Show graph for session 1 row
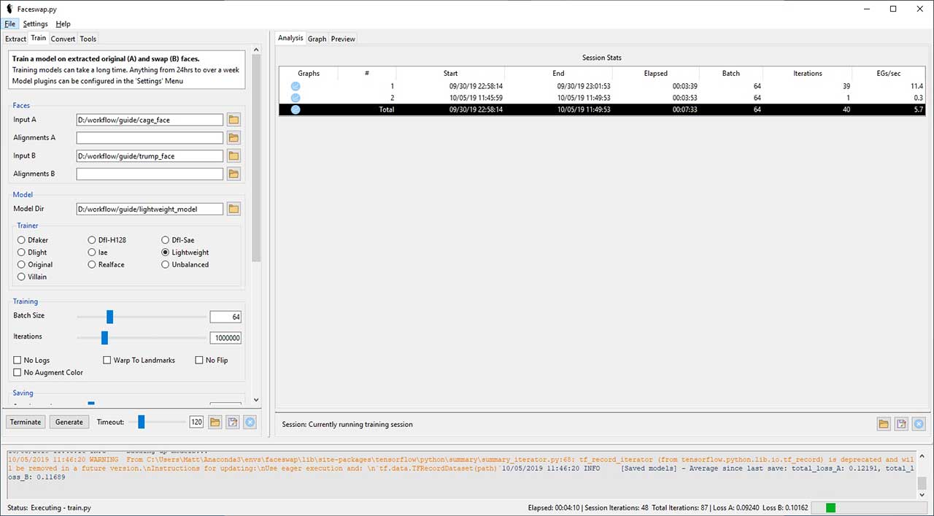The height and width of the screenshot is (516, 934). pos(296,86)
